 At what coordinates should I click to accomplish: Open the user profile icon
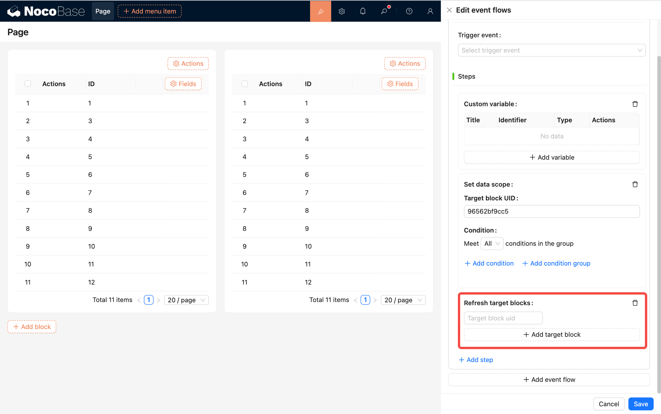click(x=430, y=11)
